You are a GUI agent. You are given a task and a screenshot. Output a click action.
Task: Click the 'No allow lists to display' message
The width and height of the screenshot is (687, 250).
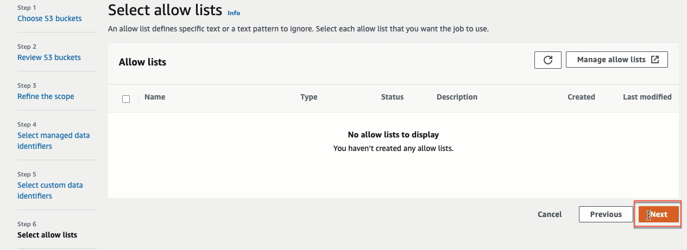(393, 135)
